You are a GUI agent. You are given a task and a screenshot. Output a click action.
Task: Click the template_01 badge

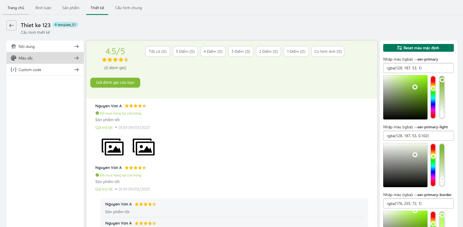click(x=65, y=25)
